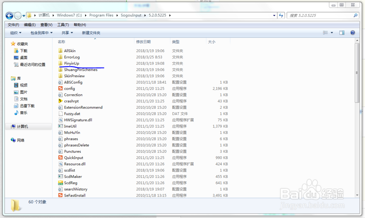Click the Help question mark icon
This screenshot has height=218, width=365.
pyautogui.click(x=352, y=32)
